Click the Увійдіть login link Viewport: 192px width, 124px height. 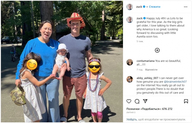[132, 119]
